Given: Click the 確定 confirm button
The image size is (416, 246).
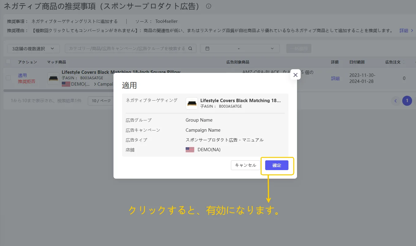Looking at the screenshot, I should click(x=277, y=165).
